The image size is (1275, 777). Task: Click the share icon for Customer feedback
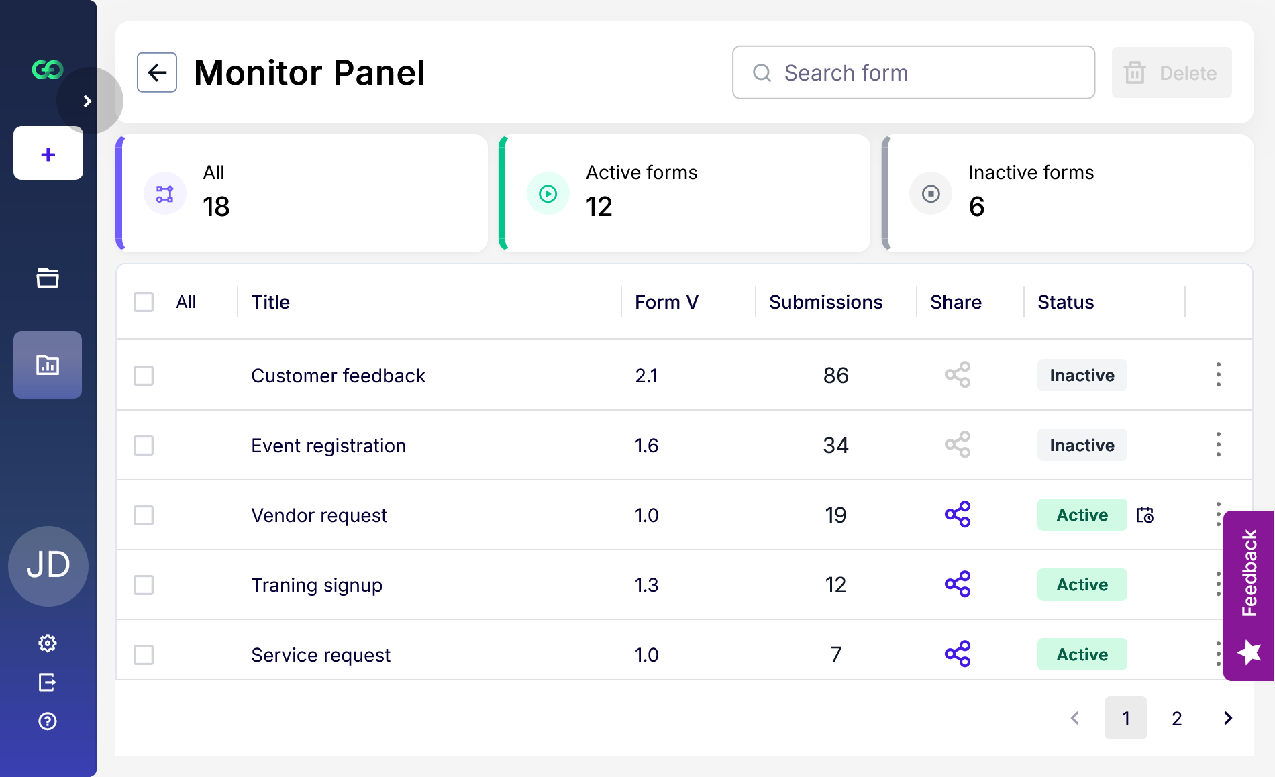point(958,375)
